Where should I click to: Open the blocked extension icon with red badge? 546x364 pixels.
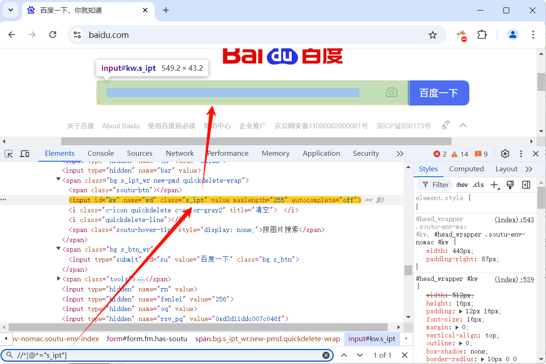click(x=462, y=36)
